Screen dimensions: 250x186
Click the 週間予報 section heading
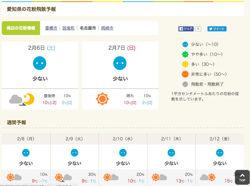16,122
